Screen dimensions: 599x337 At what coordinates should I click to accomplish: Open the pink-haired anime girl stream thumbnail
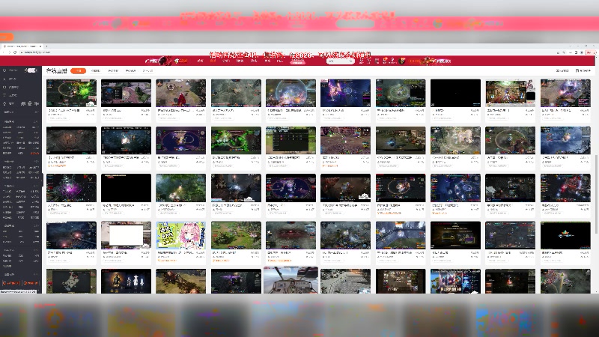pos(181,235)
